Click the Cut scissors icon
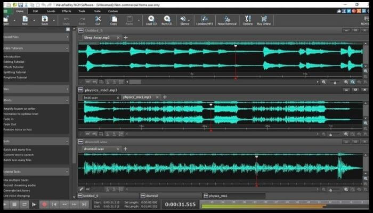Screen dimensions: 373x213 click(98, 19)
